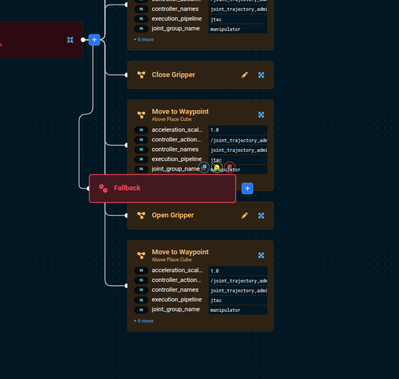
Task: Click the duplicate node icon above Fallback
Action: tap(204, 168)
